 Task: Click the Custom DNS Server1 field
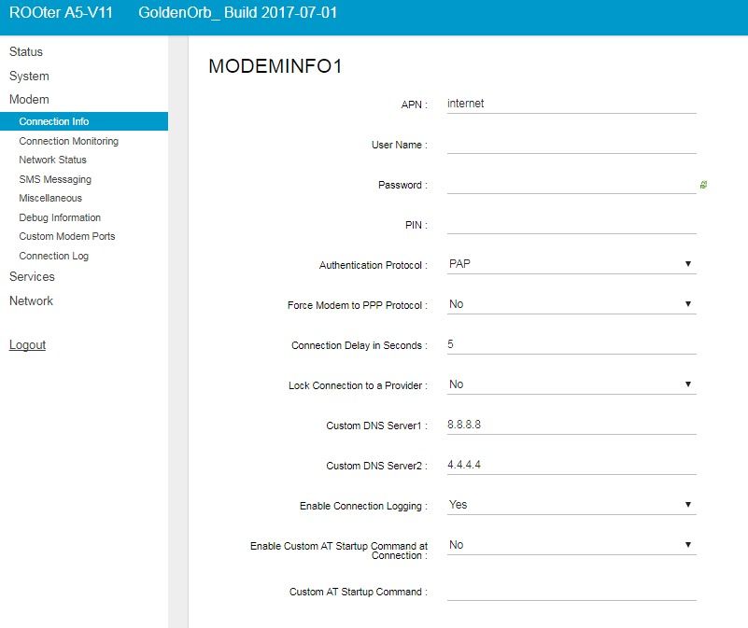(x=572, y=425)
